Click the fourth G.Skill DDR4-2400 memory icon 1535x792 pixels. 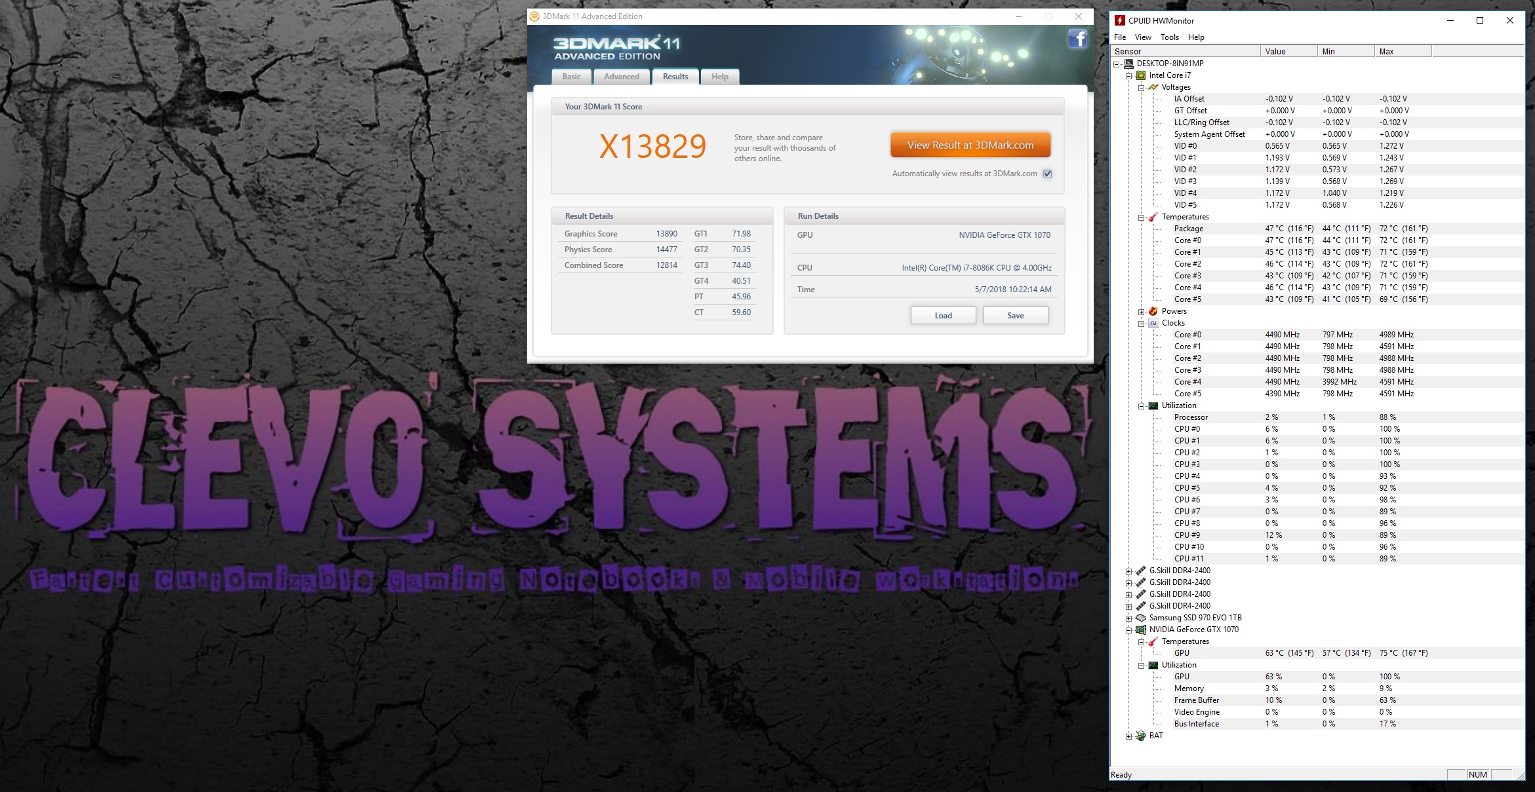tap(1141, 606)
